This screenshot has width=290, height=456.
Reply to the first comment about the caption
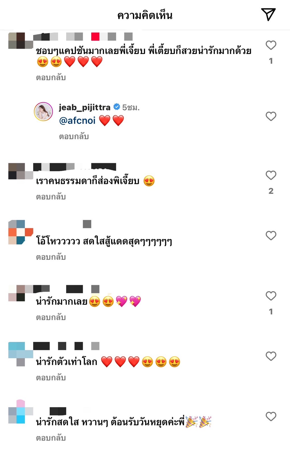tap(51, 77)
